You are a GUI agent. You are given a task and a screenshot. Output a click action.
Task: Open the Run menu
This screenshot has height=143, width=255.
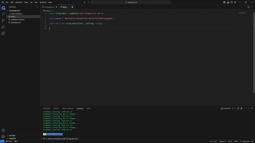click(36, 2)
